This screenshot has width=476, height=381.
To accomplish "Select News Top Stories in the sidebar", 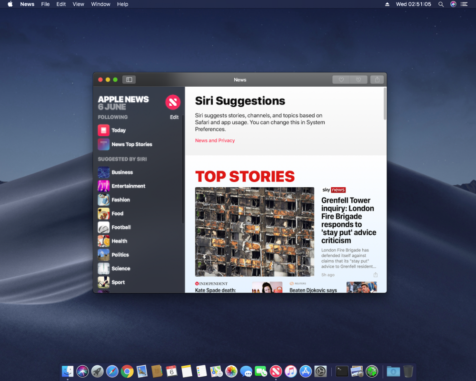I will tap(132, 144).
